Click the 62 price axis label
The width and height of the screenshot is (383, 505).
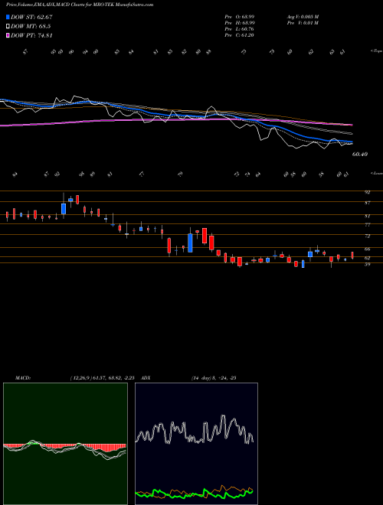[x=367, y=258]
